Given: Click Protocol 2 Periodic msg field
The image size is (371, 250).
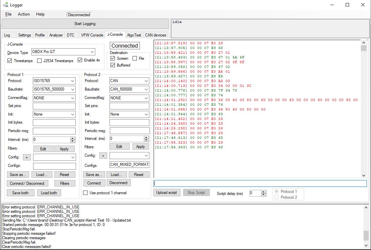Looking at the screenshot, I should pyautogui.click(x=129, y=131).
